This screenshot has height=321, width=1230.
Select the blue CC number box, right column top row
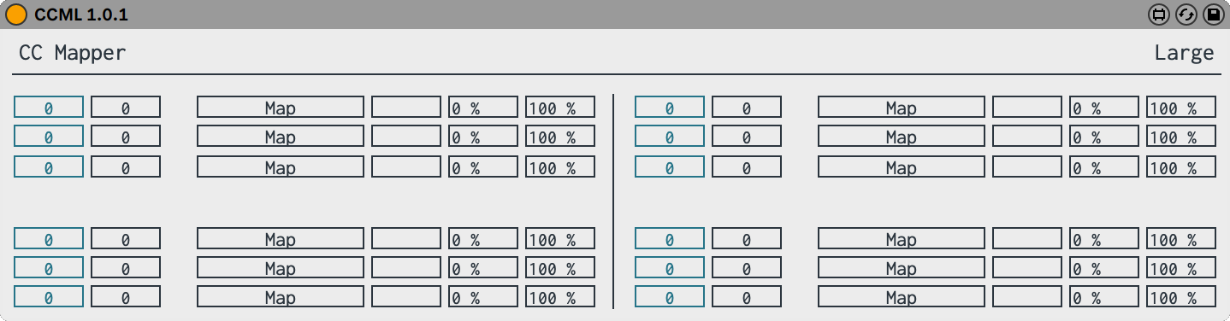[x=670, y=107]
